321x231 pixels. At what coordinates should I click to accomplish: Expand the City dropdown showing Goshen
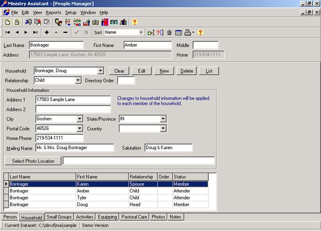coord(80,119)
